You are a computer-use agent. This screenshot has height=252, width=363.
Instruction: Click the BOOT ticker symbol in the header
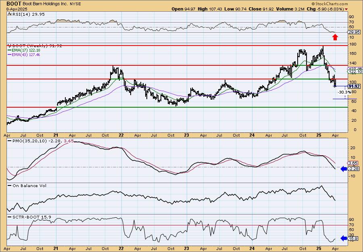pyautogui.click(x=14, y=4)
